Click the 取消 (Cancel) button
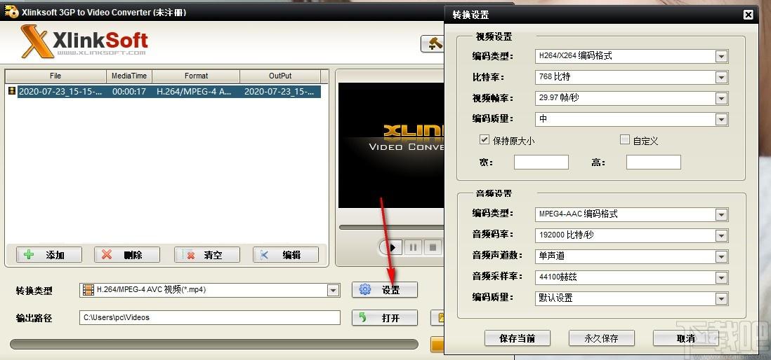The height and width of the screenshot is (360, 771). 686,338
